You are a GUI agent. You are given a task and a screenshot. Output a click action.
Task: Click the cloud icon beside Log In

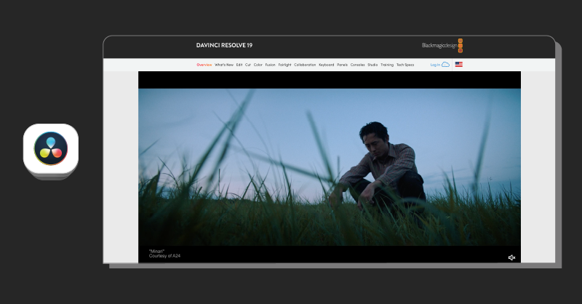coord(446,65)
